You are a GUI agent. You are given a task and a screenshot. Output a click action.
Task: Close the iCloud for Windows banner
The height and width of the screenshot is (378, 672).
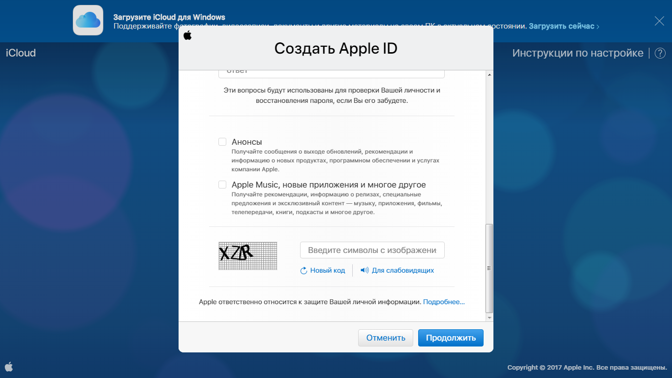(659, 21)
